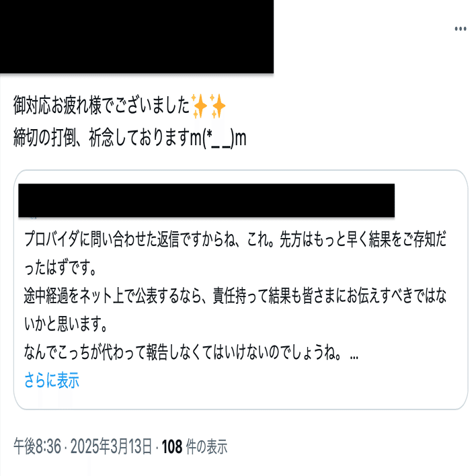Open the redacted author header of the main post
476x476 pixels.
click(136, 36)
